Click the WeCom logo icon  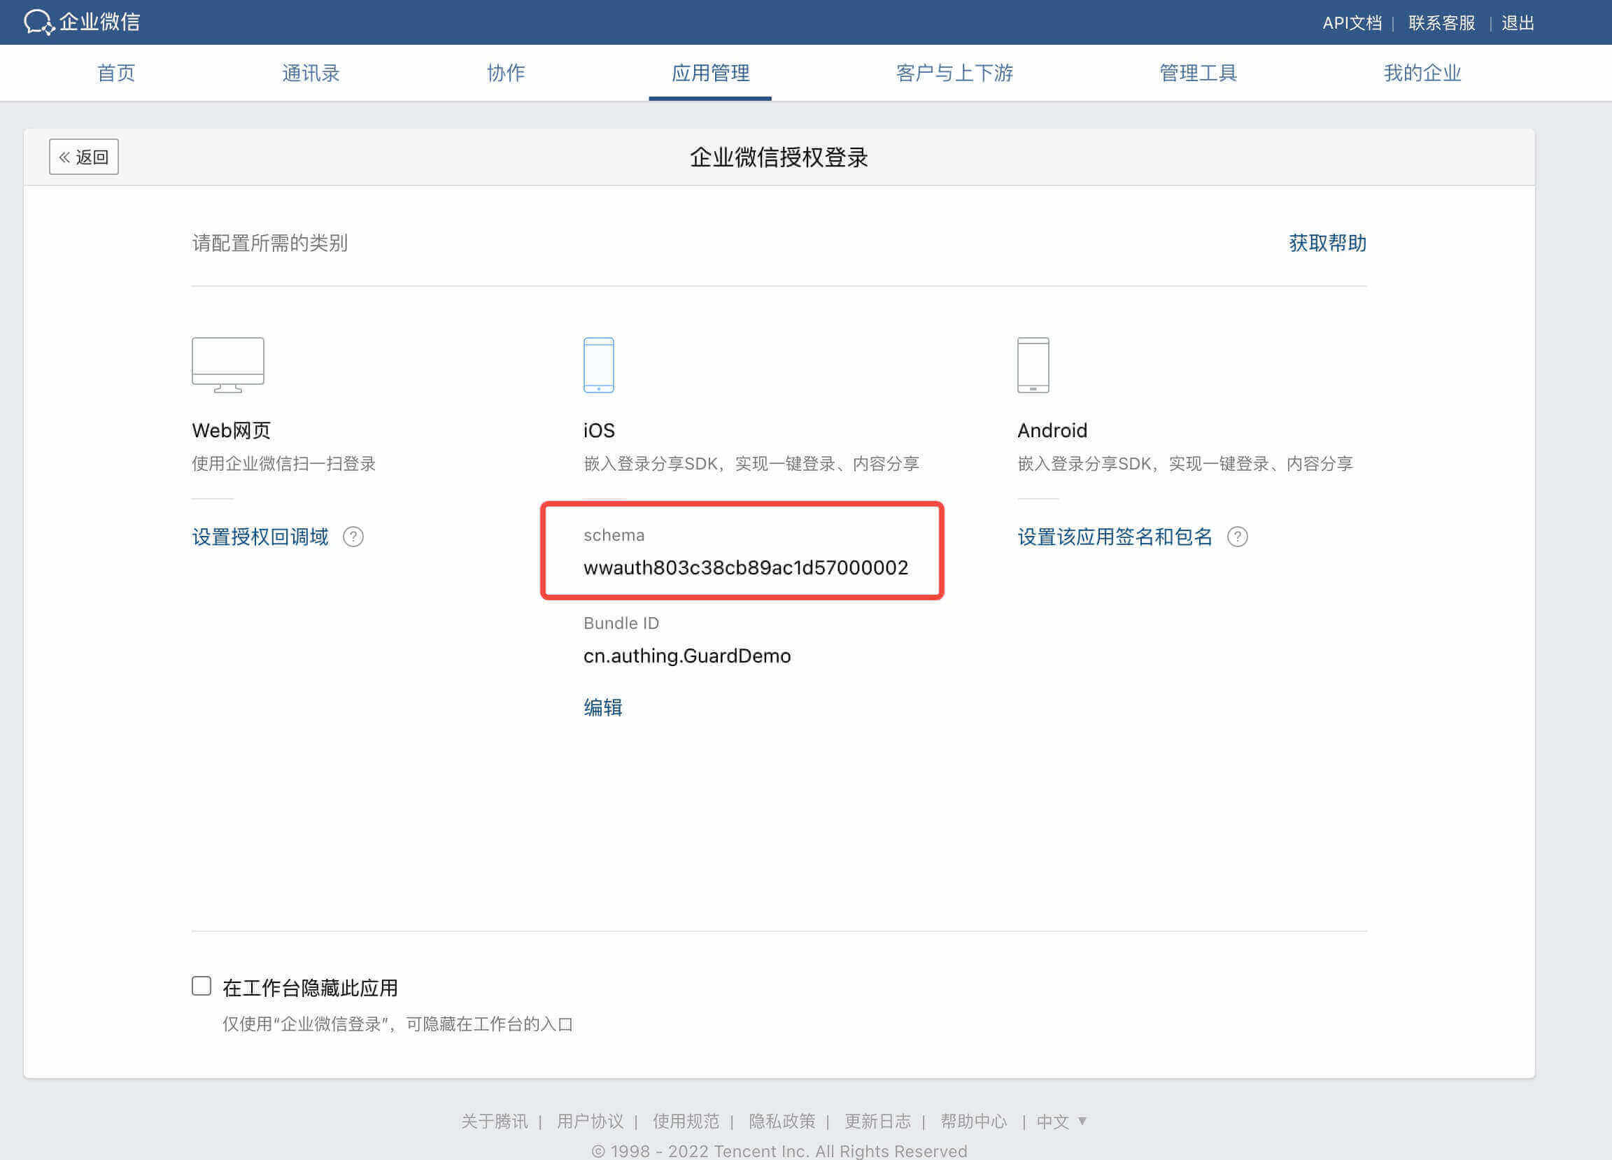[x=38, y=22]
